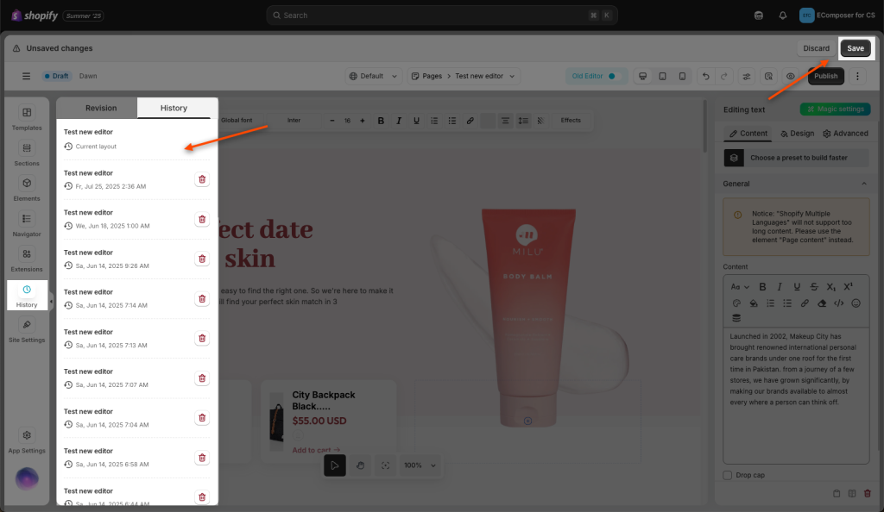Delete the Jun 14, 2025 7:07 AM history entry

coord(202,378)
